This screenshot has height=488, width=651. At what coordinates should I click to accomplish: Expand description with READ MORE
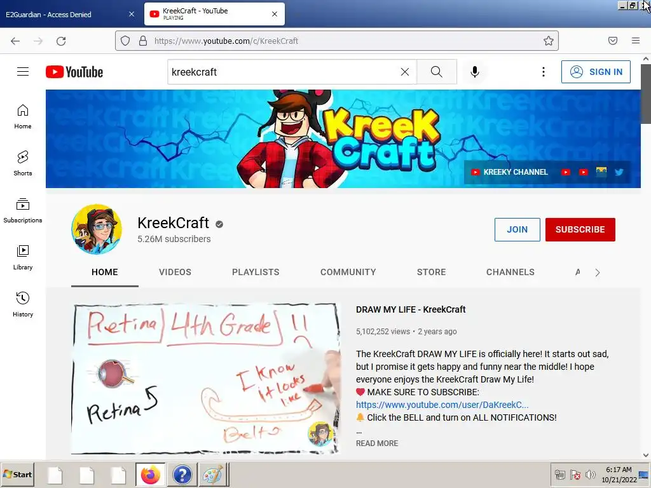377,443
